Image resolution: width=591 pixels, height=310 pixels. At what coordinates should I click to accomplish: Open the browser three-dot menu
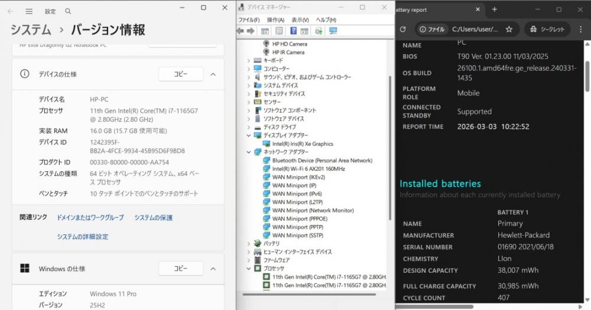coord(580,29)
